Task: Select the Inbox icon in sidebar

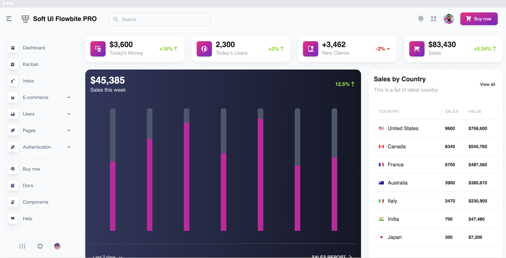Action: pos(13,81)
